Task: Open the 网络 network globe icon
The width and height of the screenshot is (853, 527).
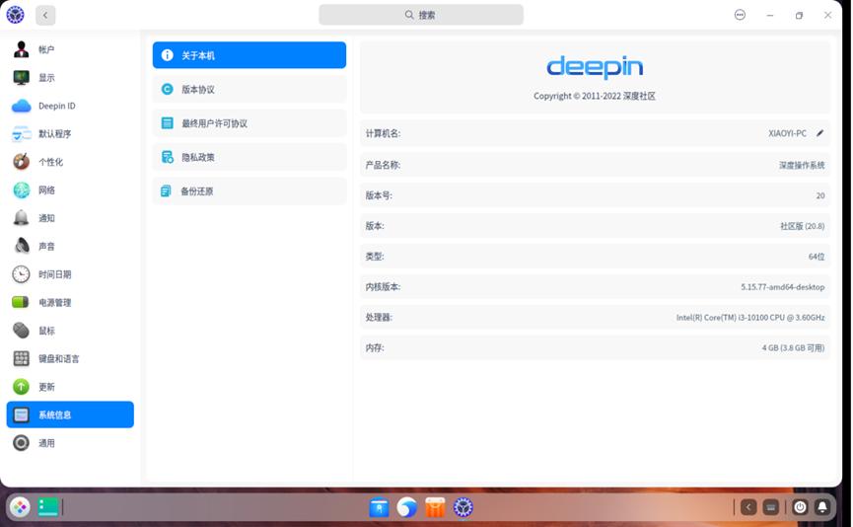Action: click(22, 190)
